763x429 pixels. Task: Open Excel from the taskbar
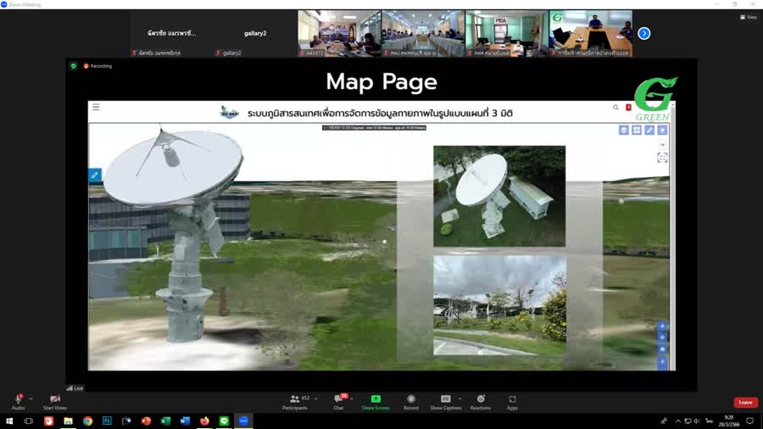click(x=165, y=421)
